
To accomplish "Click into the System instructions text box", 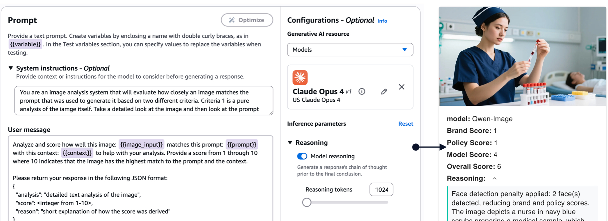I will click(144, 101).
